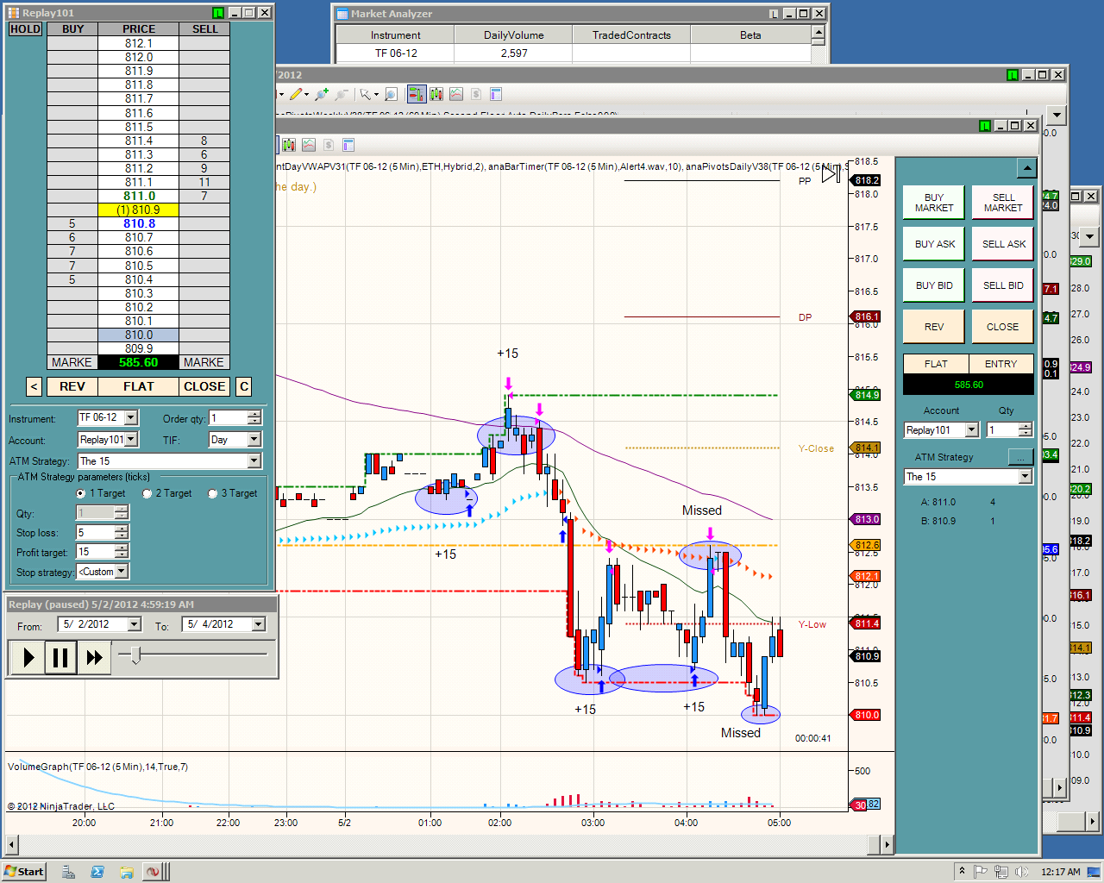The width and height of the screenshot is (1104, 883).
Task: Click the zoom frame magnifier icon
Action: pos(391,94)
